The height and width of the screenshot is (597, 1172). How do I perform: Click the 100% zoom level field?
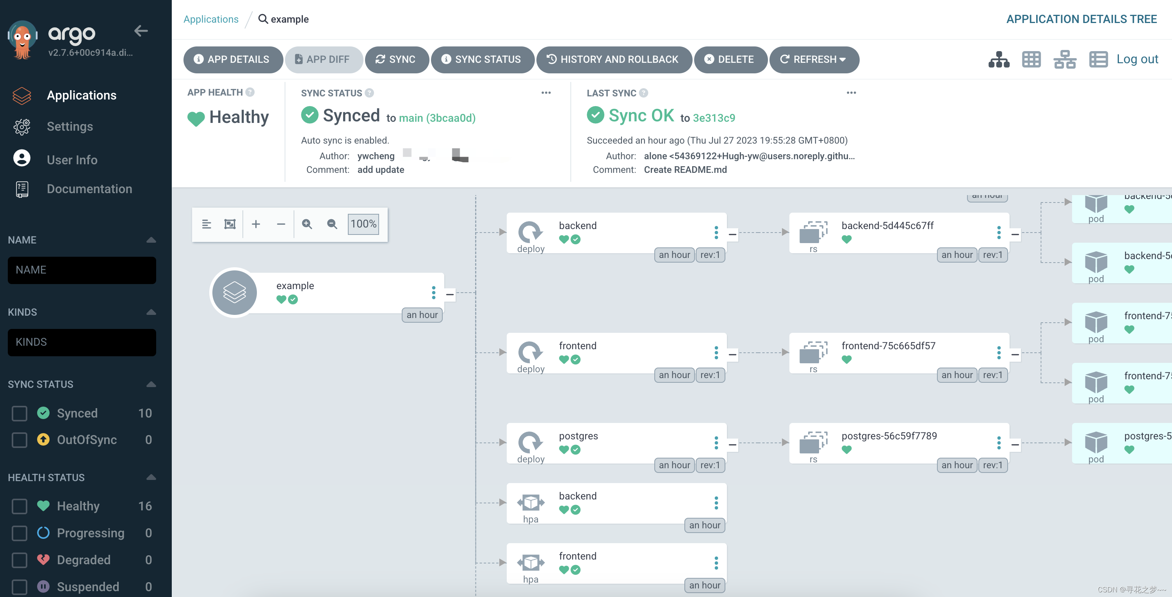363,224
